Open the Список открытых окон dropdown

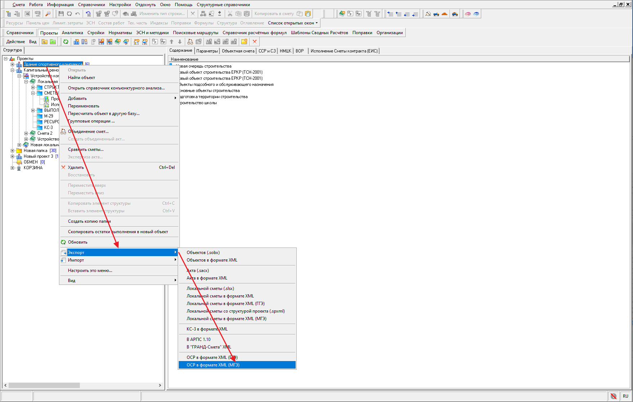[x=293, y=23]
